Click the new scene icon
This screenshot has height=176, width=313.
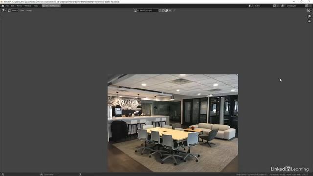[x=275, y=6]
